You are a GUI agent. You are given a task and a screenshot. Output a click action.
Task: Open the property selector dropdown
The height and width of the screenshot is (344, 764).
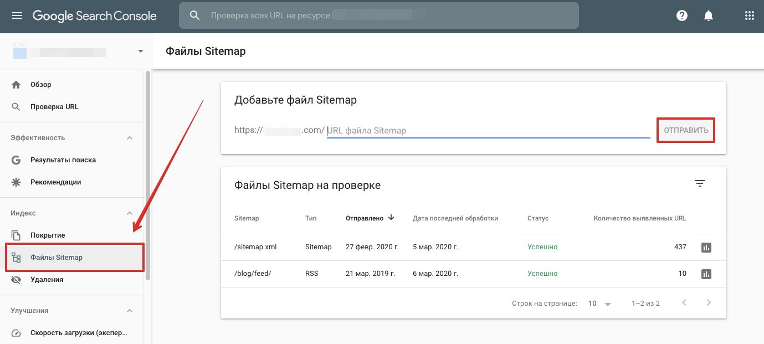(x=140, y=50)
